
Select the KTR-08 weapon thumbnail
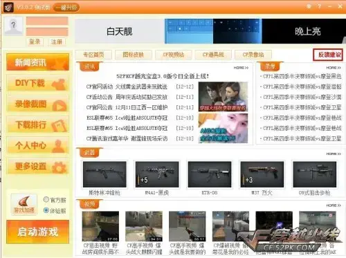[210, 174]
